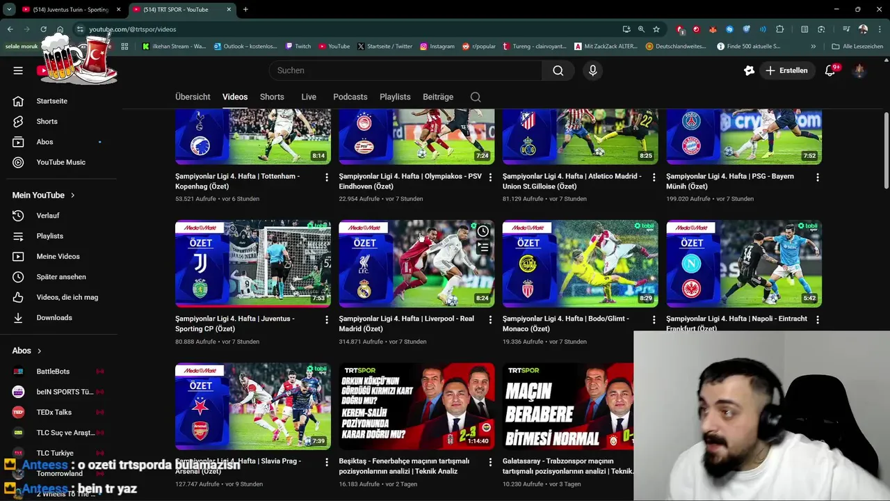Expand Mein YouTube section
Viewport: 890px width, 501px height.
pyautogui.click(x=43, y=196)
